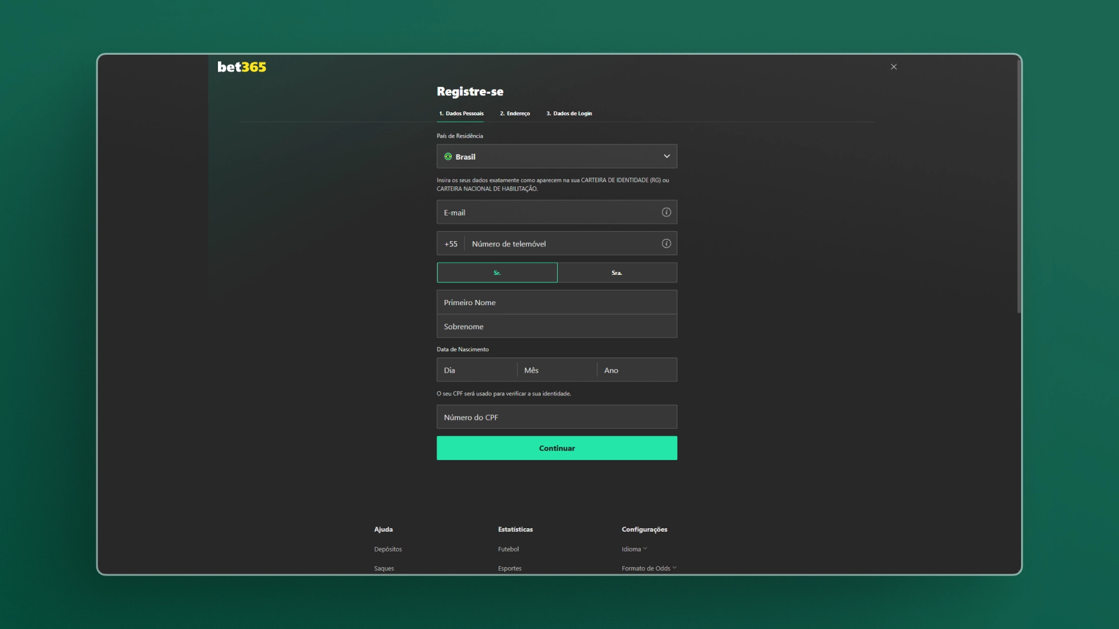Click the E-mail info icon
This screenshot has width=1119, height=629.
(x=666, y=212)
